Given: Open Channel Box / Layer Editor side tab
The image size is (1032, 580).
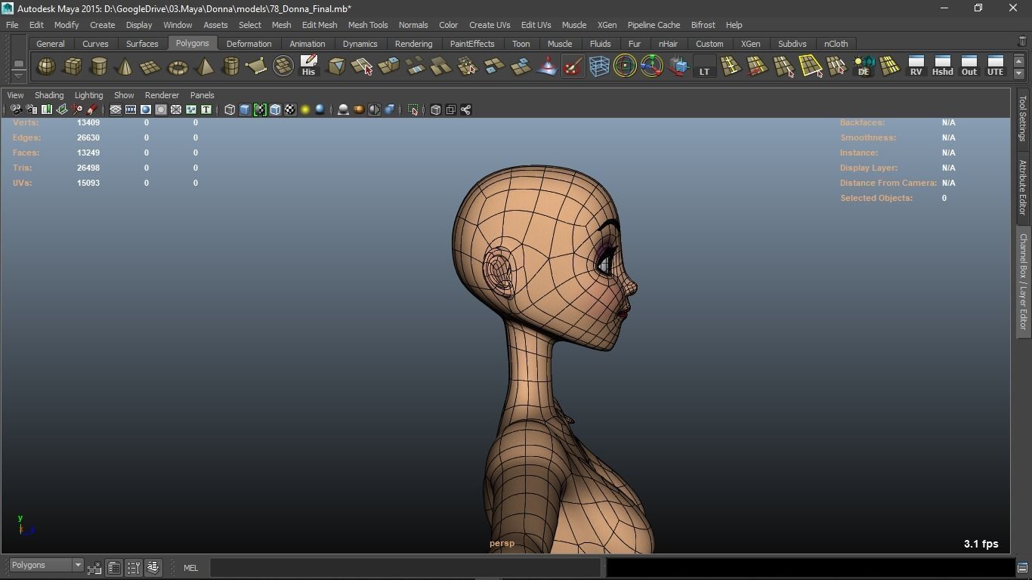Looking at the screenshot, I should pos(1023,282).
